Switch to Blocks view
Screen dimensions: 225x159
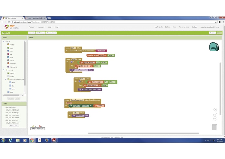click(219, 33)
